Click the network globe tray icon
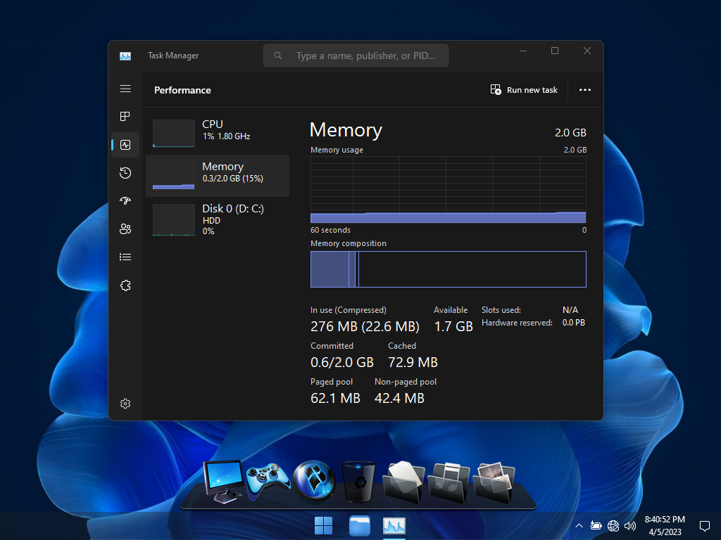This screenshot has height=540, width=721. [x=613, y=526]
